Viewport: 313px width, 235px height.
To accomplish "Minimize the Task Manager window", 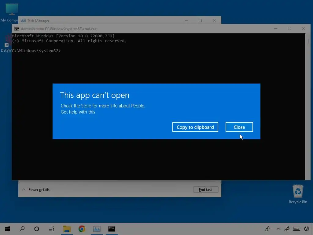I will click(x=186, y=21).
